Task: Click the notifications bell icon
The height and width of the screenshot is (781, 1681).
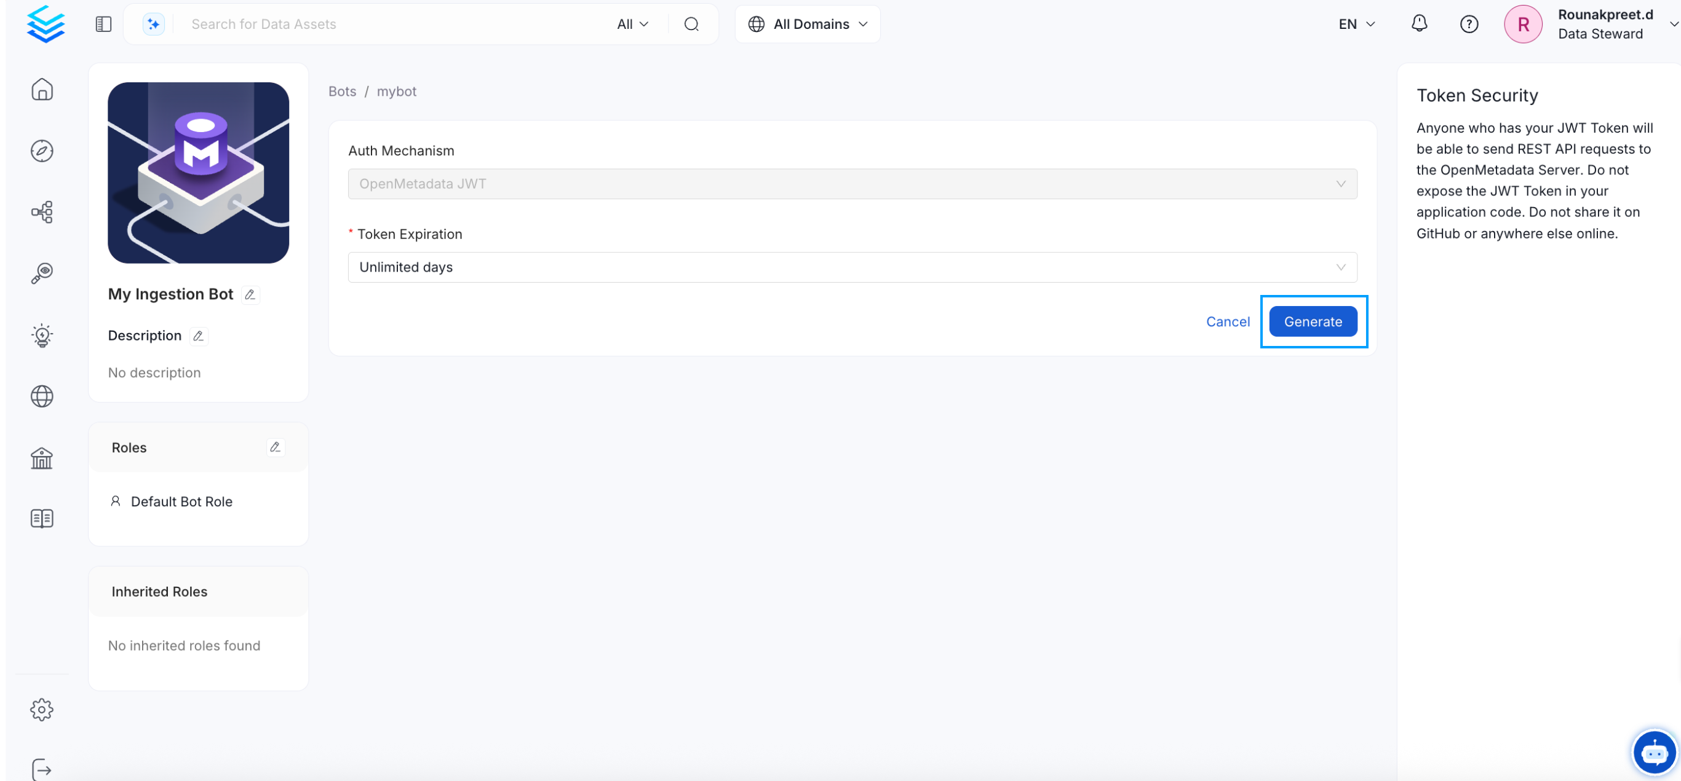Action: click(x=1420, y=23)
